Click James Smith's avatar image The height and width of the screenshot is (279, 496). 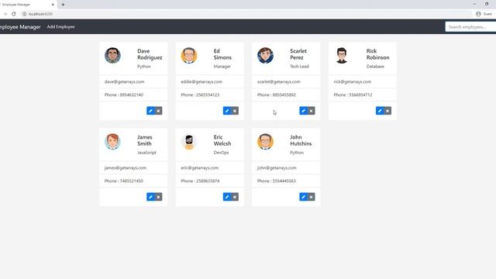pyautogui.click(x=112, y=141)
